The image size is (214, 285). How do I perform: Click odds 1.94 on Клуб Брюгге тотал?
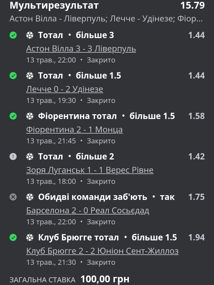[x=196, y=237]
